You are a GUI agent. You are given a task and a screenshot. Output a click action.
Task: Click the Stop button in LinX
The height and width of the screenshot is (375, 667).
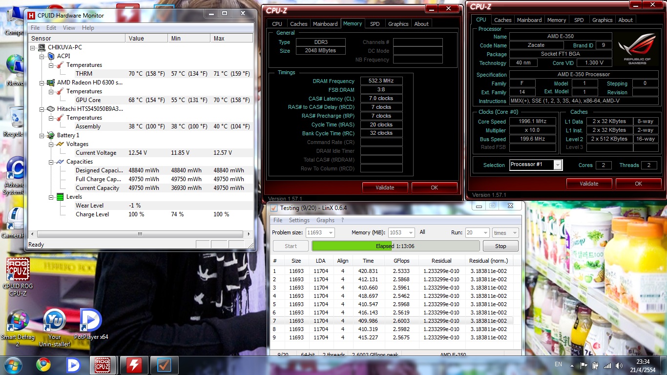pos(500,246)
